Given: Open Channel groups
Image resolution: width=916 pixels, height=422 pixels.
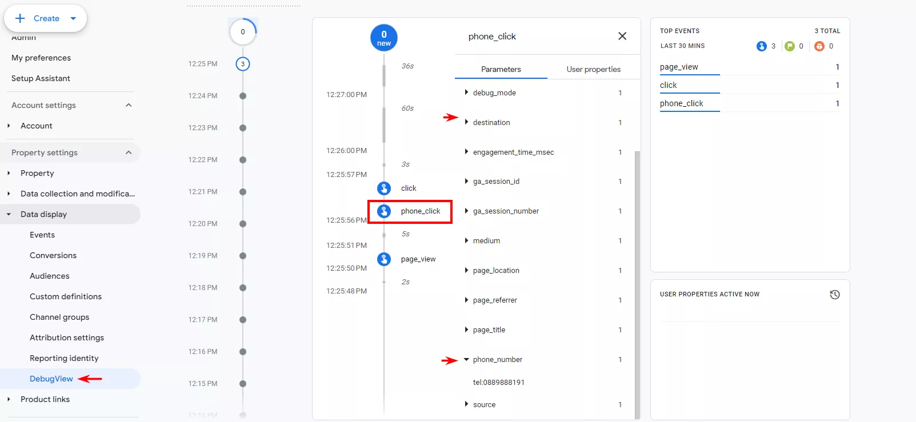Looking at the screenshot, I should coord(59,317).
